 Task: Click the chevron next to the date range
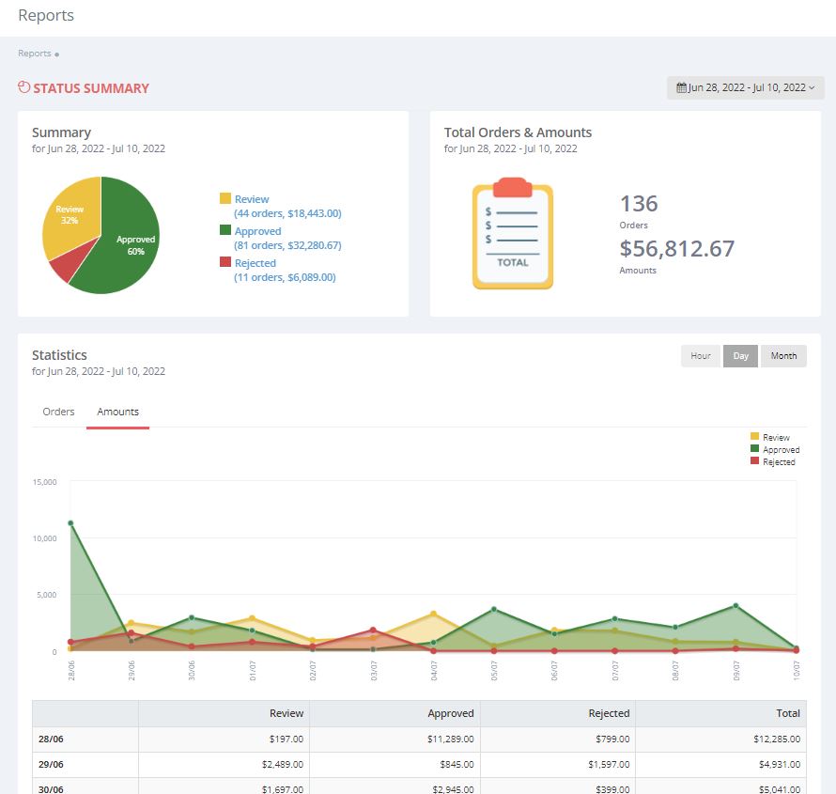point(813,87)
